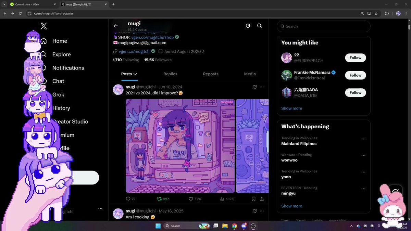Bookmark the '2021 vs 2024' post
Viewport: 411px width, 231px height.
click(x=253, y=199)
